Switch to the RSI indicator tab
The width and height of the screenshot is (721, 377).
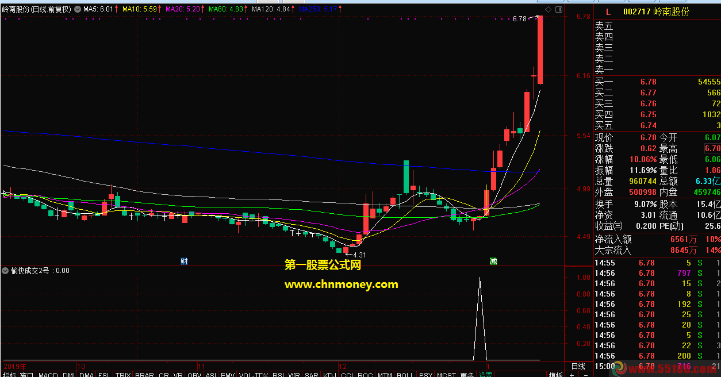[x=278, y=375]
